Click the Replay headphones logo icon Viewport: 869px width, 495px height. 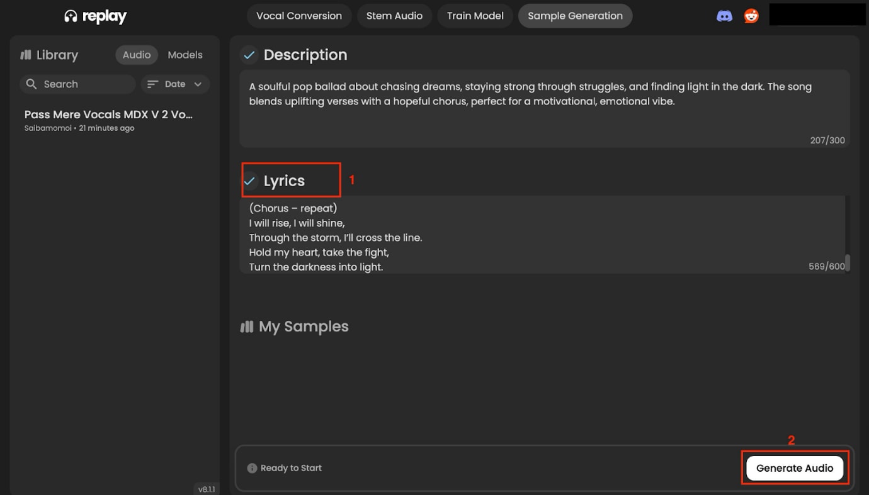click(x=71, y=16)
